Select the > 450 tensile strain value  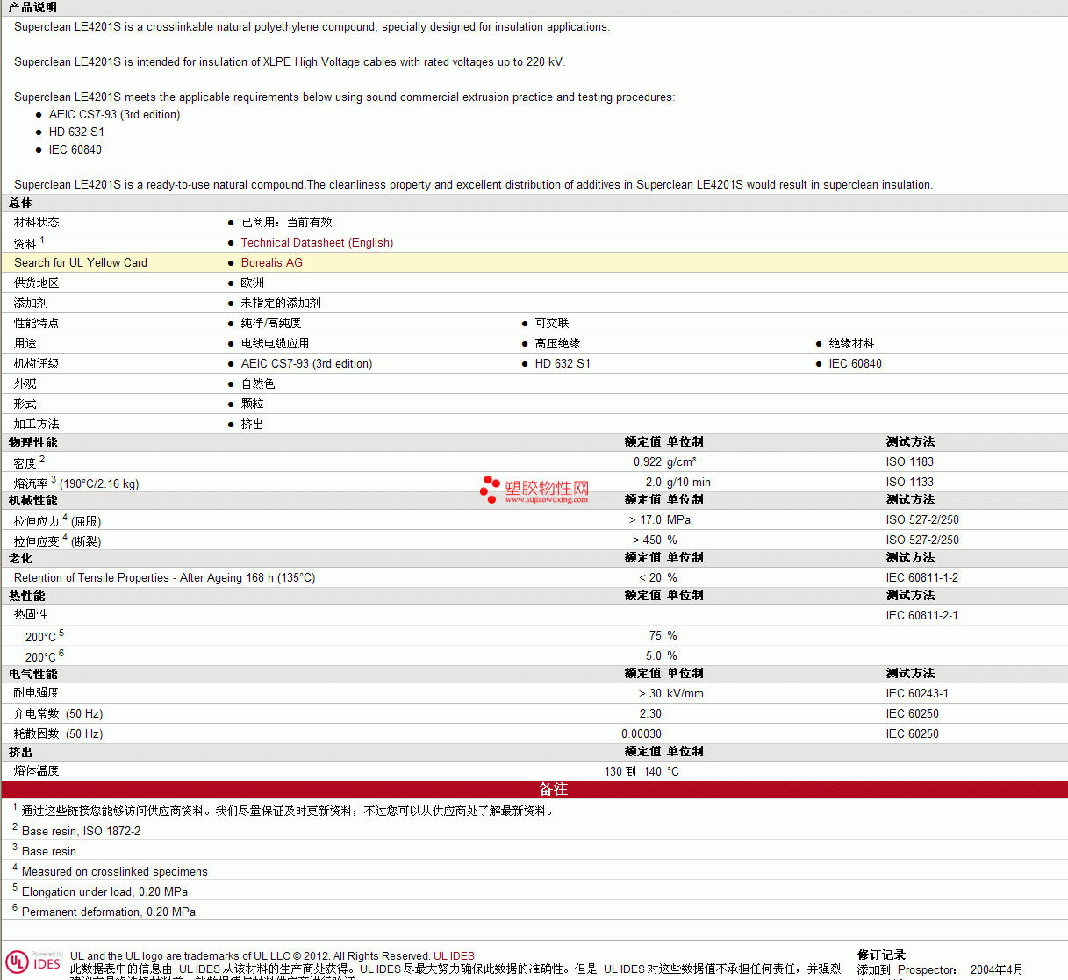(648, 540)
